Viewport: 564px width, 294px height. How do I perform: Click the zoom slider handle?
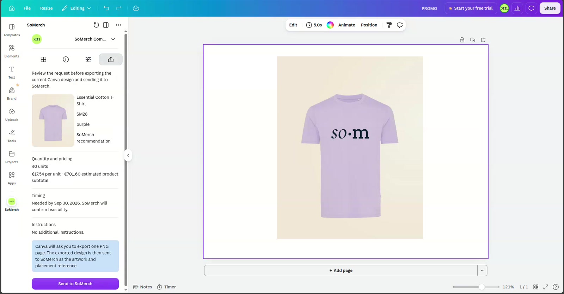point(482,287)
